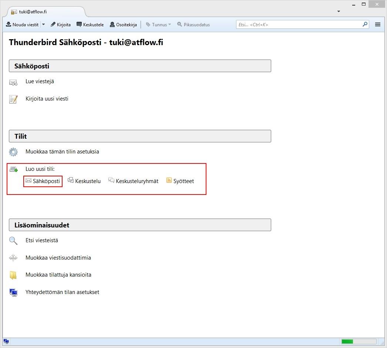
Task: Toggle the Pikasuodatus quick filter
Action: click(x=193, y=24)
